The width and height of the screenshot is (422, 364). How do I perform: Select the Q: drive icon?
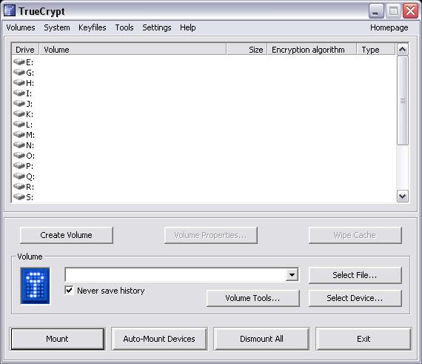(19, 176)
